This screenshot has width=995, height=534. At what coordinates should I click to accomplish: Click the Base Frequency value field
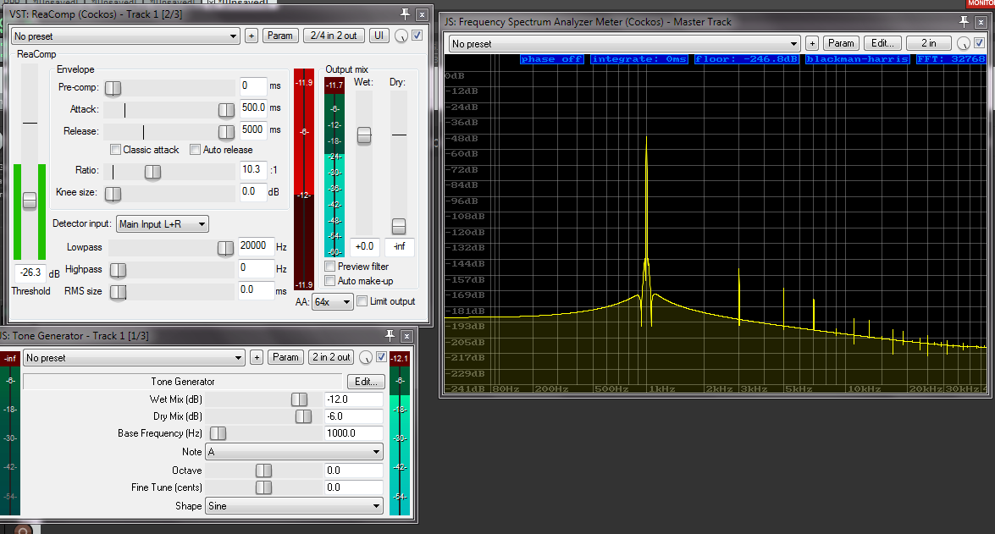353,433
